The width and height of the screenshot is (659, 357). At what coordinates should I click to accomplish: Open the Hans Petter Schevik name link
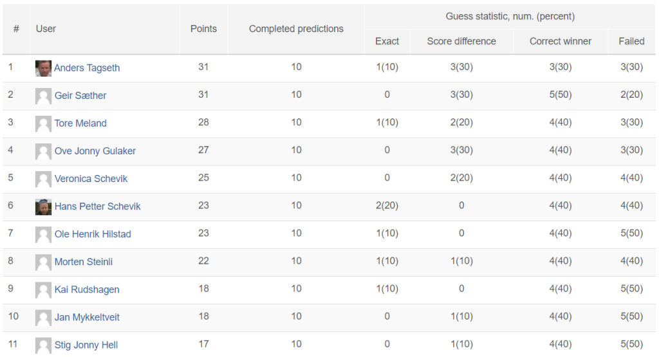(98, 206)
